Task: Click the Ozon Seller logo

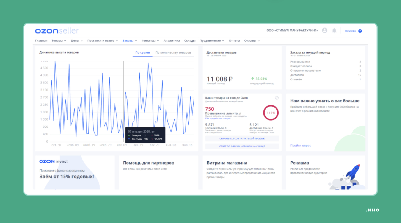Action: tap(57, 31)
